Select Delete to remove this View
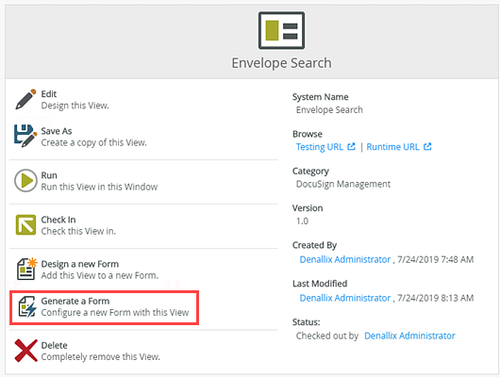500x377 pixels. [54, 345]
